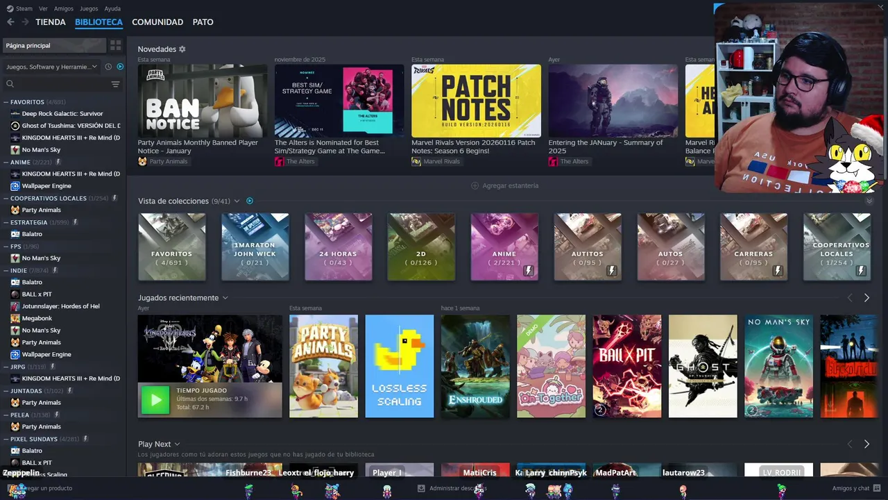
Task: Click the plus icon beside Agregar estantería
Action: [475, 185]
